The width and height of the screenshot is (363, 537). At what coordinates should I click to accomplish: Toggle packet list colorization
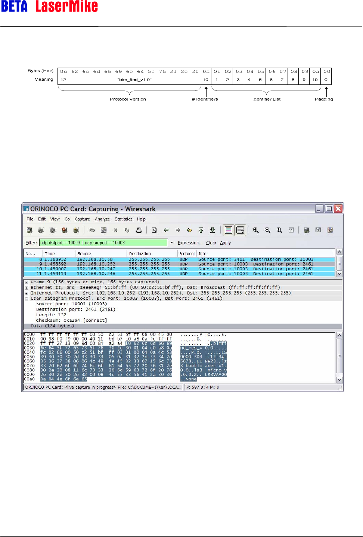point(229,230)
